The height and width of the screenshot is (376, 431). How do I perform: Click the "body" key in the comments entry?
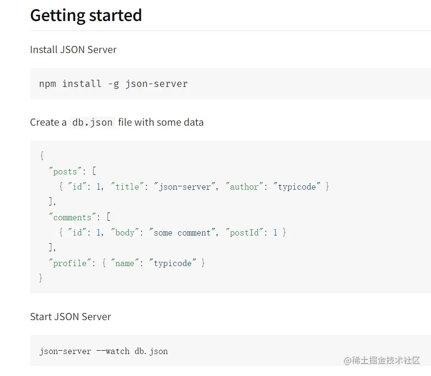tap(125, 233)
